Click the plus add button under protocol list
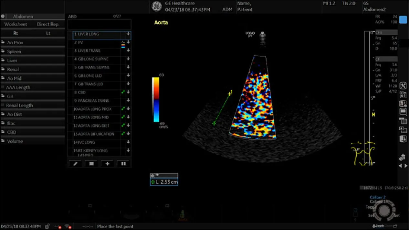This screenshot has height=230, width=409. [107, 164]
